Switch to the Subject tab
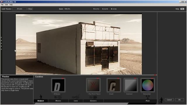 coord(41,101)
